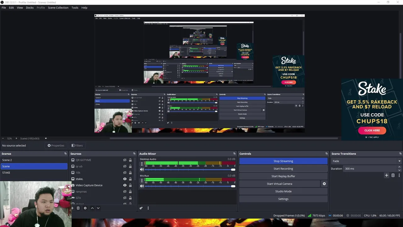
Task: Open Settings from Controls dock
Action: pyautogui.click(x=283, y=199)
